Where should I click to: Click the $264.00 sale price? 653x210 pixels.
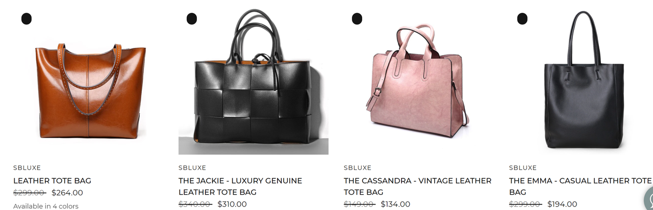(67, 193)
